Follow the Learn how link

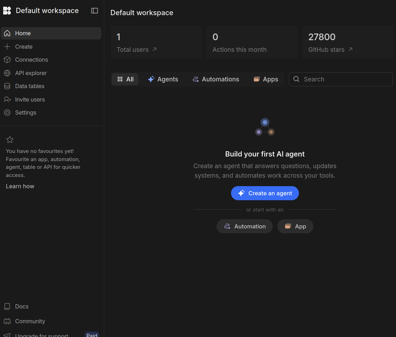point(20,186)
